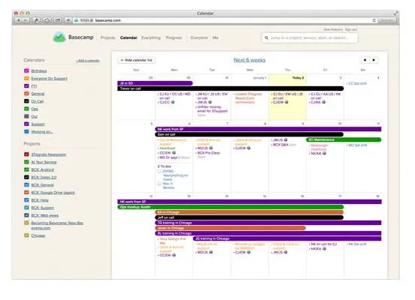Screen dimensions: 415x300
Task: Go to previous weeks with left arrow
Action: click(x=365, y=60)
